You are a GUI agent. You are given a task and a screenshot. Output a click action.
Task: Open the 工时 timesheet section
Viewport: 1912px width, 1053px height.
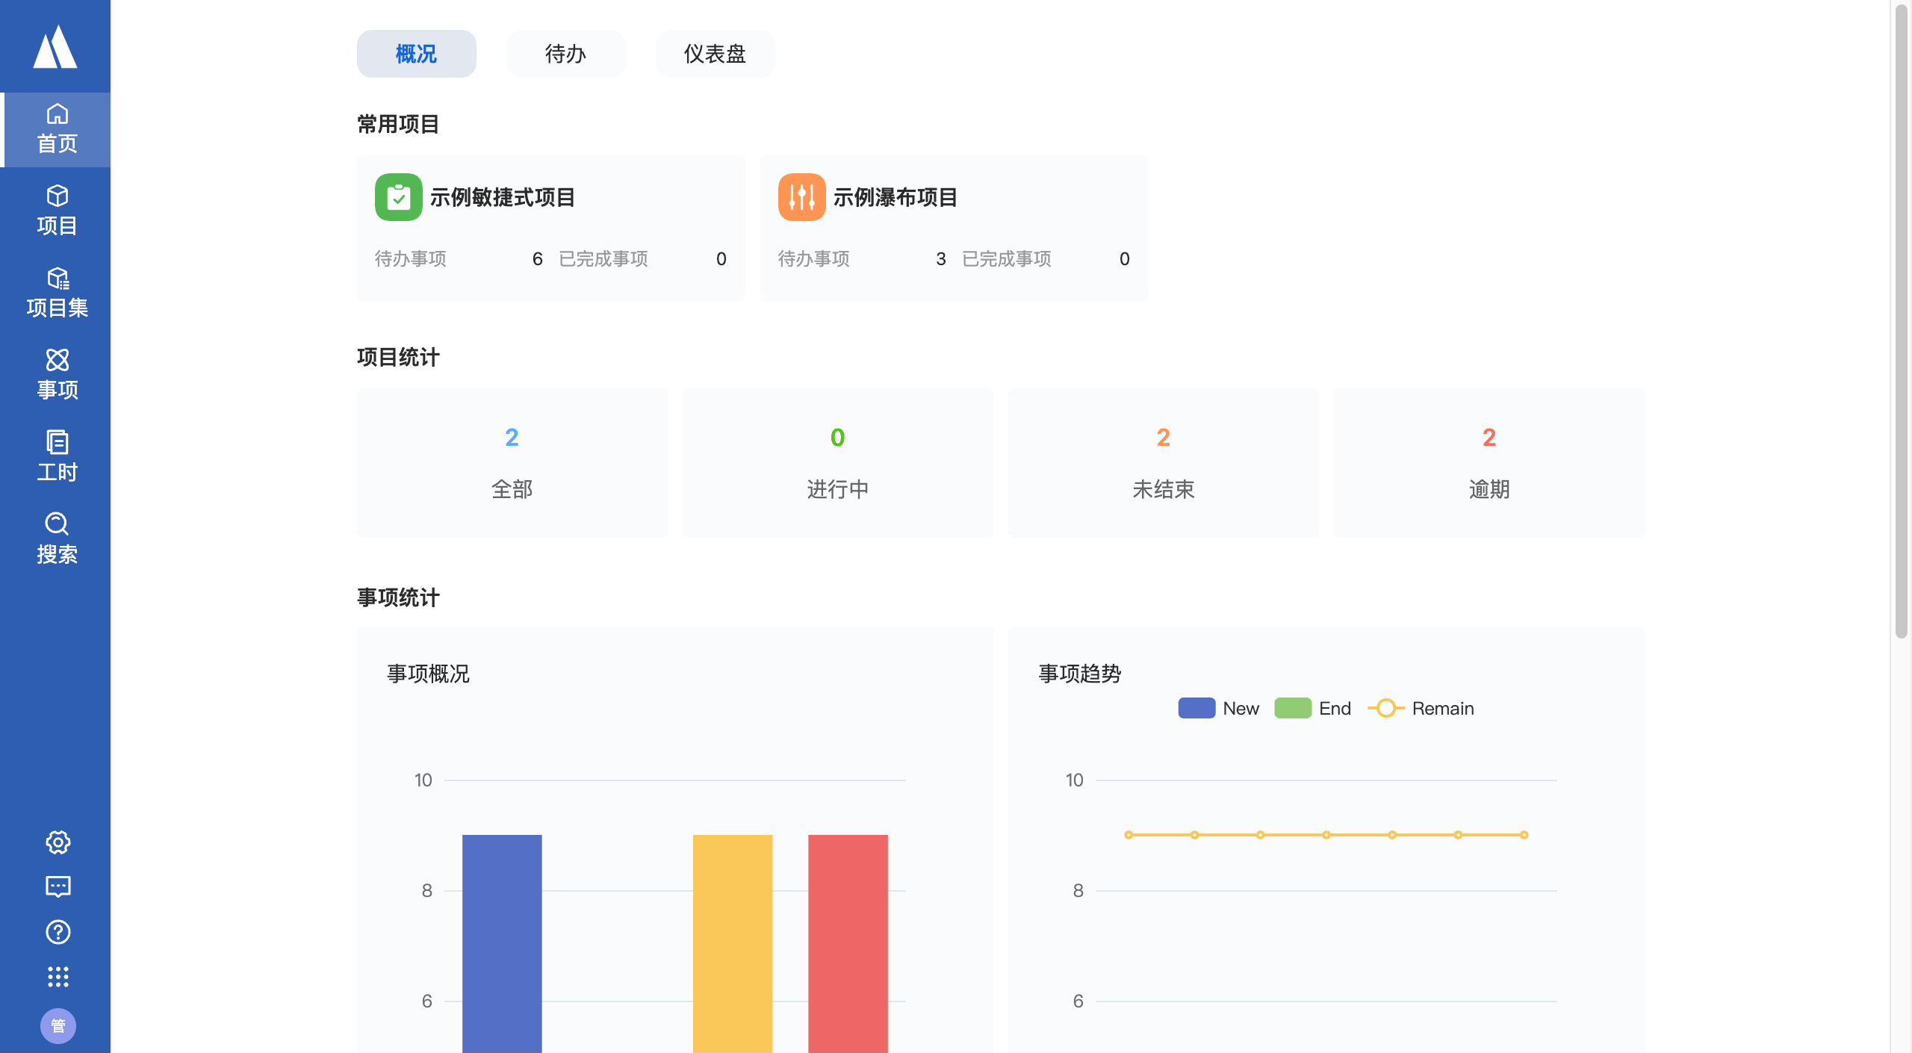(57, 457)
